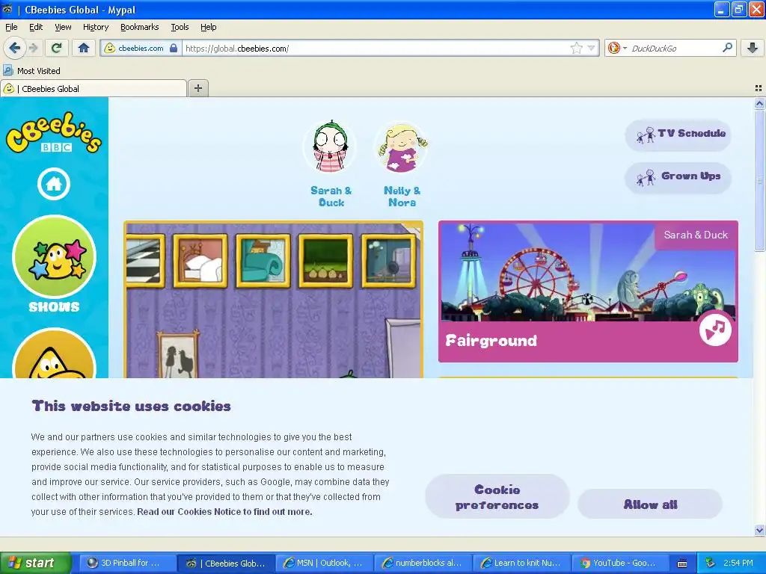Open the History menu
Image resolution: width=766 pixels, height=574 pixels.
[x=95, y=27]
